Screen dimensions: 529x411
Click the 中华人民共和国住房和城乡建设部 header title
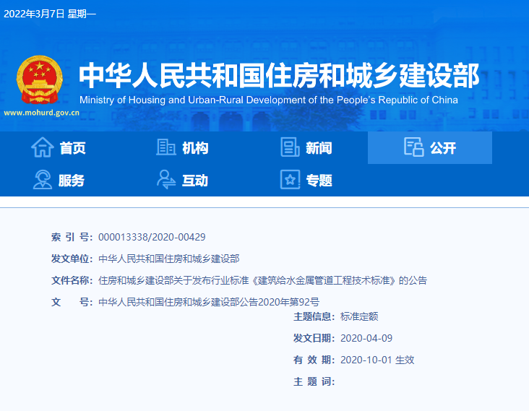(x=278, y=75)
